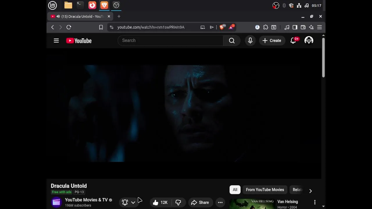Select the Dracula Untold browser tab
The height and width of the screenshot is (209, 372).
click(81, 17)
